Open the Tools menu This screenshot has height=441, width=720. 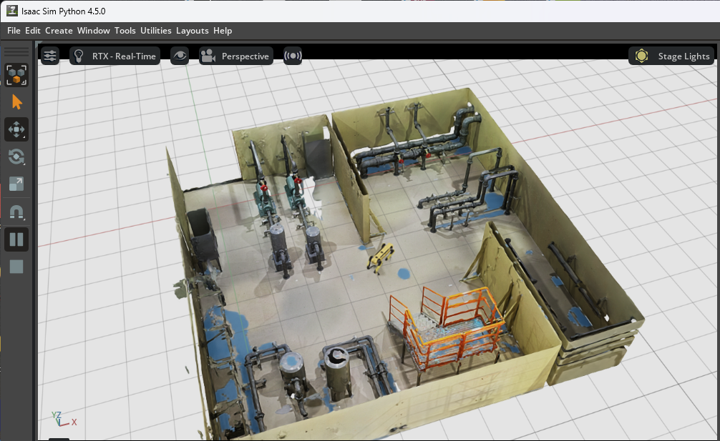(x=125, y=31)
